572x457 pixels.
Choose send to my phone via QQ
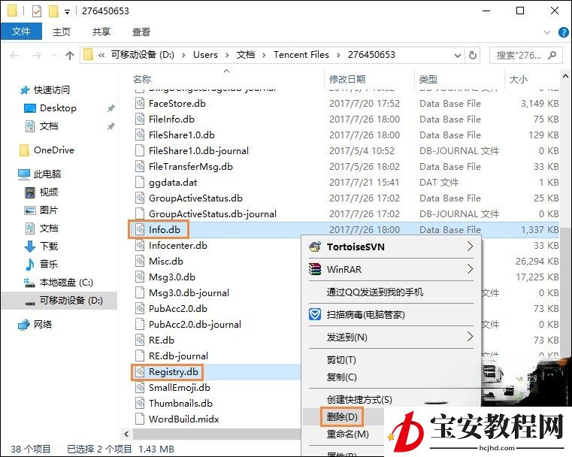click(x=374, y=292)
